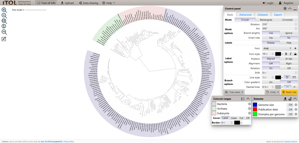Switch tree mode to Rectangular
This screenshot has height=143, width=299.
click(266, 20)
